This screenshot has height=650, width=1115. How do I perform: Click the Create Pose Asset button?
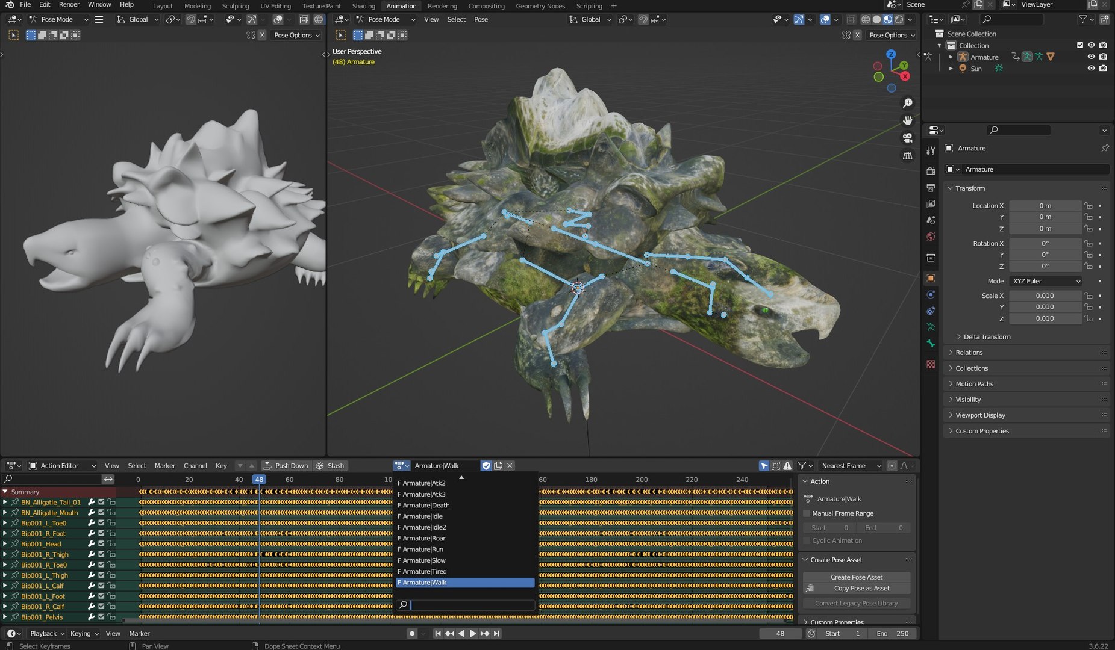857,577
